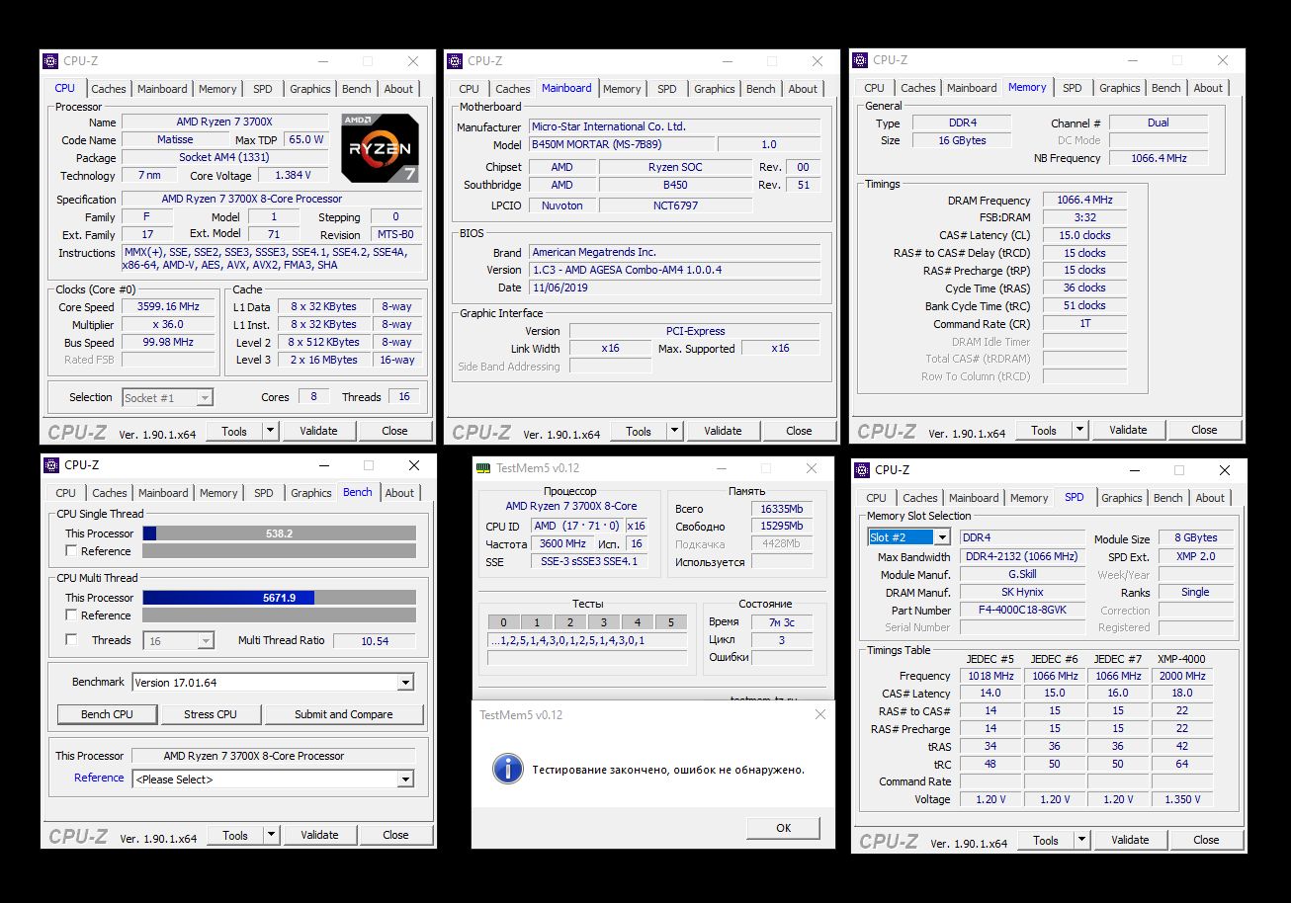Confirm the TestMem5 dialog with OK
The height and width of the screenshot is (903, 1291).
point(784,828)
